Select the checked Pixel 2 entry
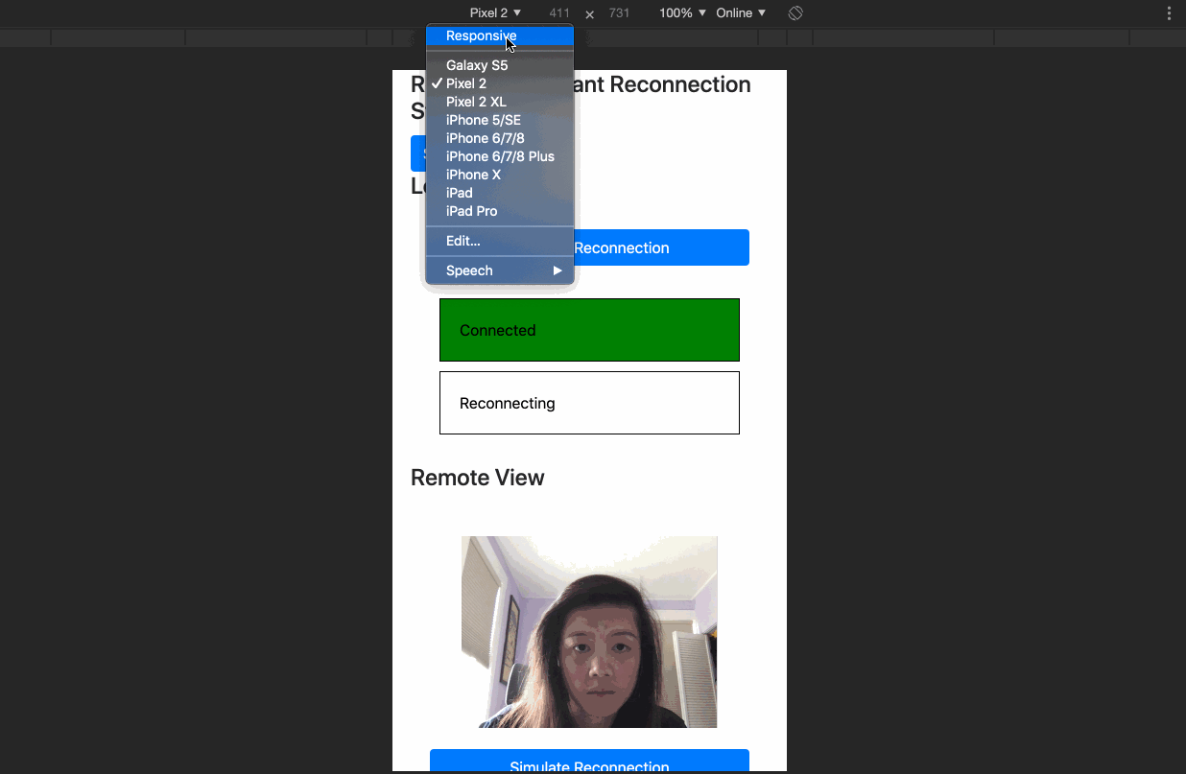Viewport: 1186px width, 774px height. 500,83
